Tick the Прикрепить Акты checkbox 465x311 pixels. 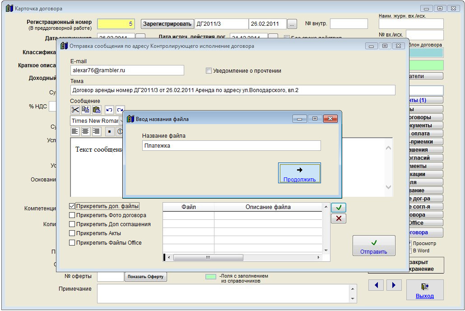click(72, 233)
